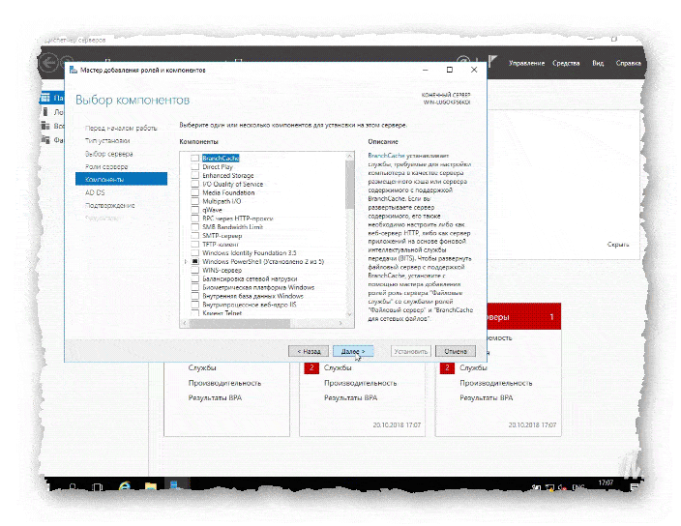The image size is (681, 526).
Task: Open Производительность in the right tile
Action: point(495,383)
